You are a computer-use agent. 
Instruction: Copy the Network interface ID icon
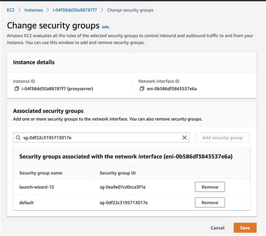(x=142, y=89)
